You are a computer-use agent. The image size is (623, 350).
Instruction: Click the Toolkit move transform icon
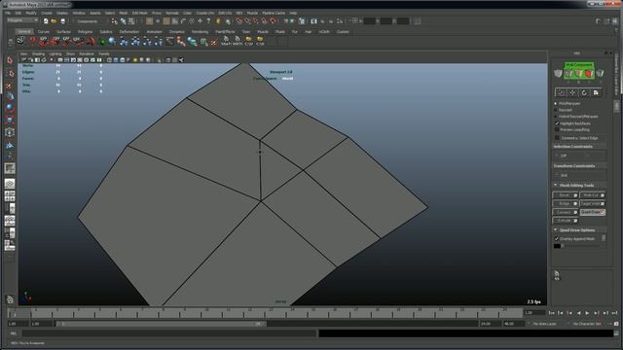(x=572, y=92)
